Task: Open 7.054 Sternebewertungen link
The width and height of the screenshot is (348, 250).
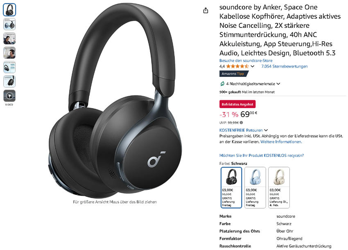Action: [x=284, y=66]
